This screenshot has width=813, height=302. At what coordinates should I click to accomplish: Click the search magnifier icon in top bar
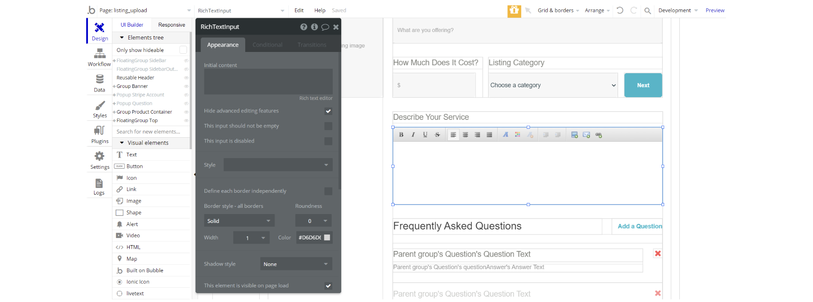pyautogui.click(x=647, y=11)
